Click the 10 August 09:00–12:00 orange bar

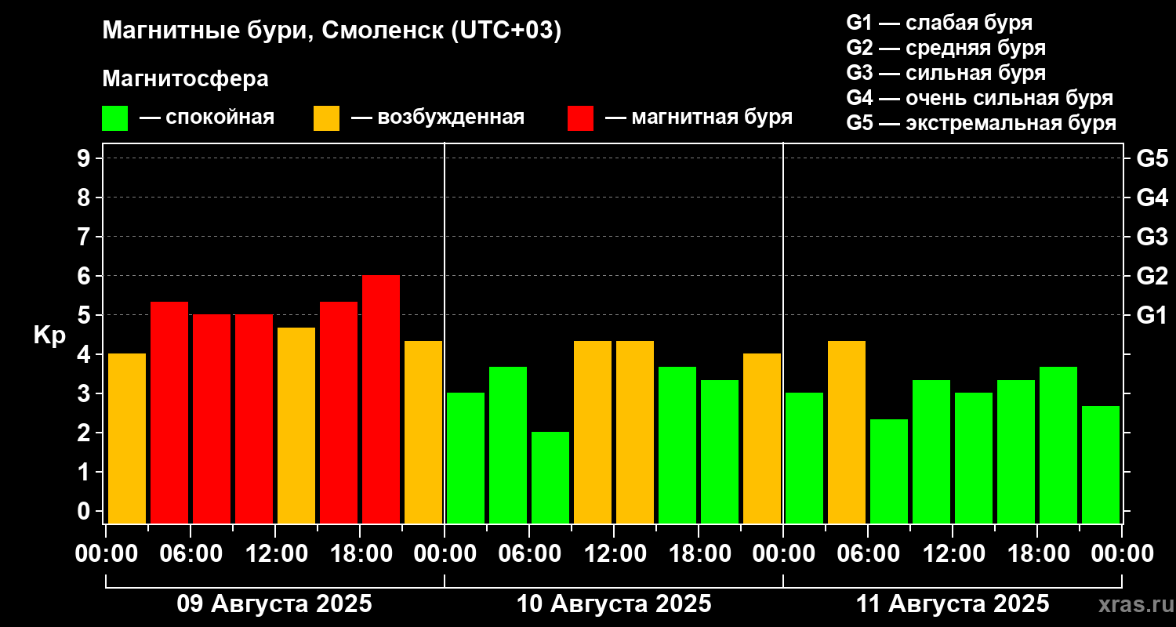593,432
